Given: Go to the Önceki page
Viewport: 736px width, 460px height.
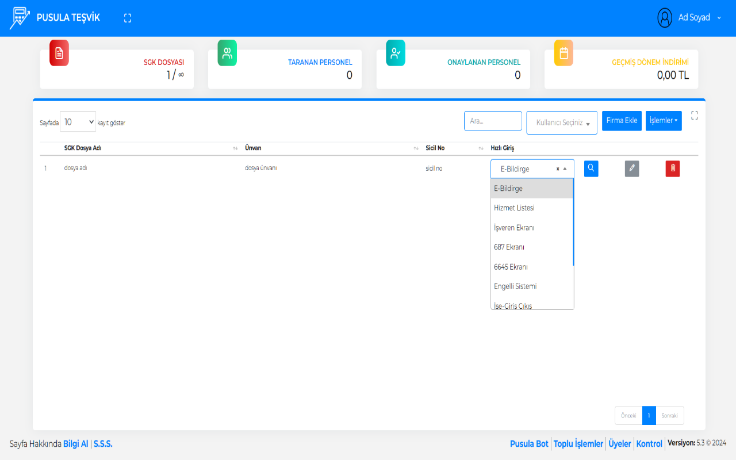Looking at the screenshot, I should [628, 416].
